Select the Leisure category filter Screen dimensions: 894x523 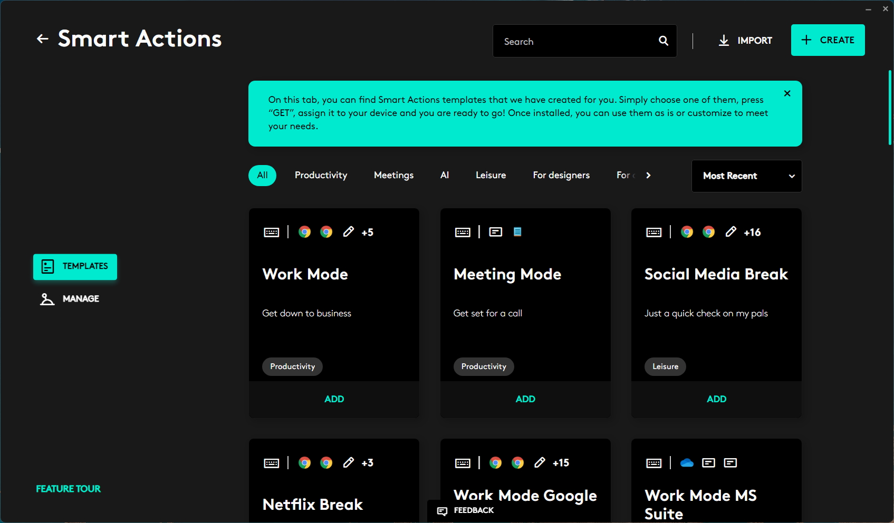(491, 175)
